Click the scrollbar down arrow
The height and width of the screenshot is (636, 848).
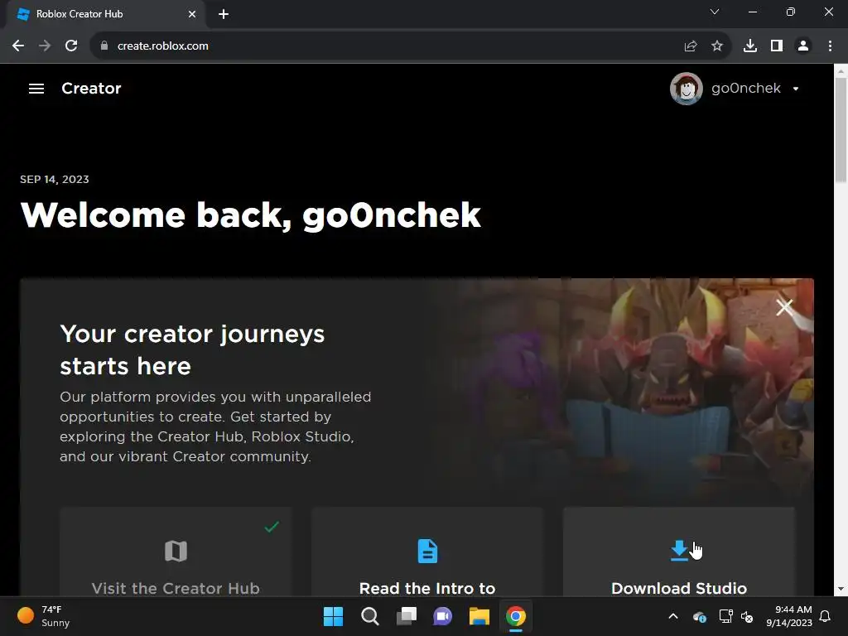[841, 589]
